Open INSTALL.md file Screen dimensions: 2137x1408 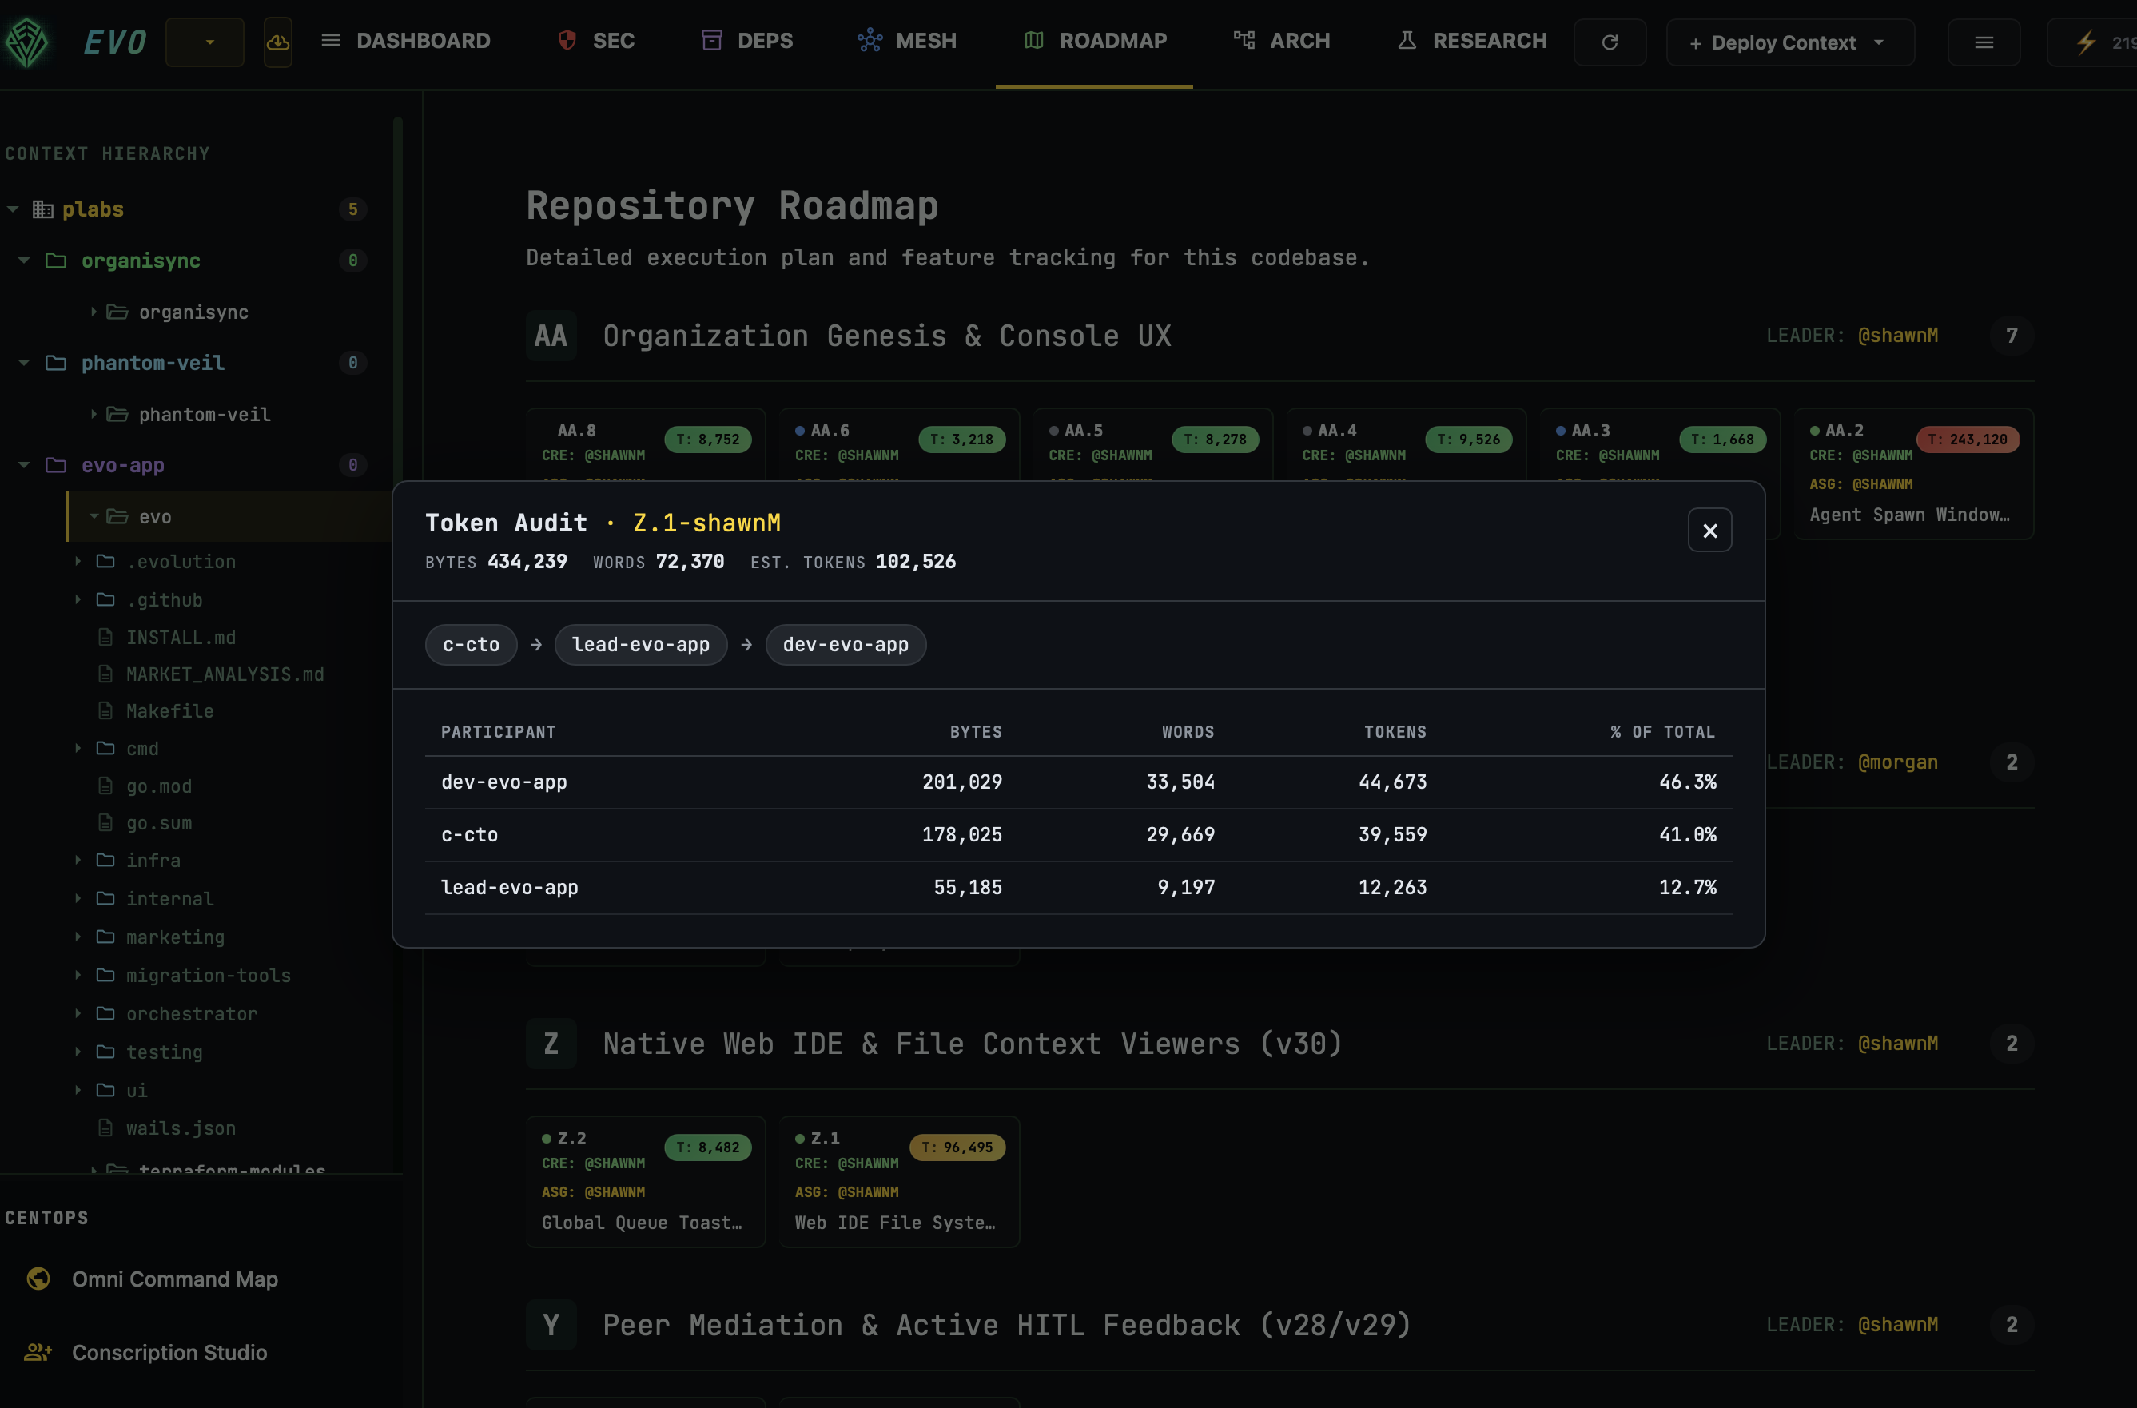[x=181, y=638]
